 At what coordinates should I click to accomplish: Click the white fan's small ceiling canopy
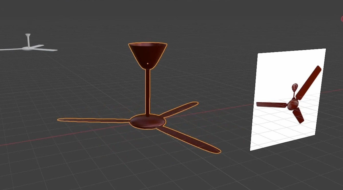pyautogui.click(x=28, y=35)
